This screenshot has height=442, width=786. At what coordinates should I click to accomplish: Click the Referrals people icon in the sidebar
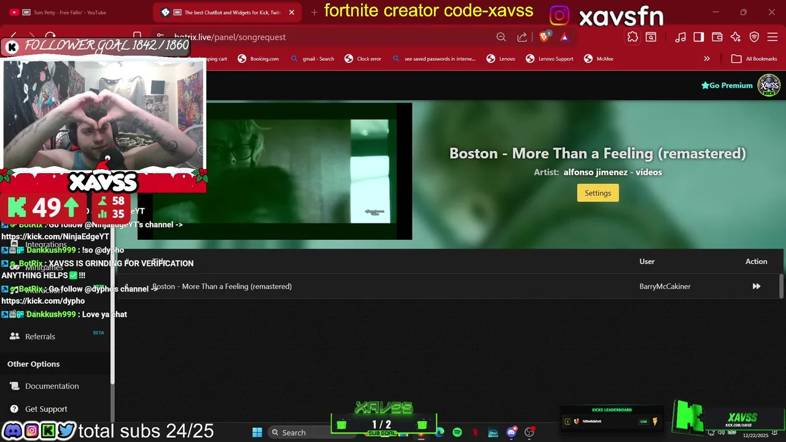click(15, 336)
